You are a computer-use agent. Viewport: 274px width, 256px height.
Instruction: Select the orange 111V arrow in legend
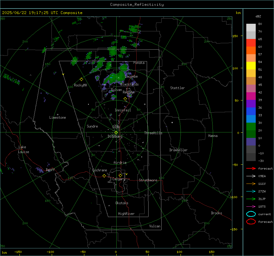tap(251, 184)
